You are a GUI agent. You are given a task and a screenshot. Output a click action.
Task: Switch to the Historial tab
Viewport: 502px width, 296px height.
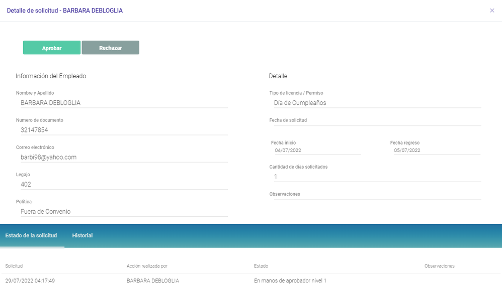pos(82,236)
